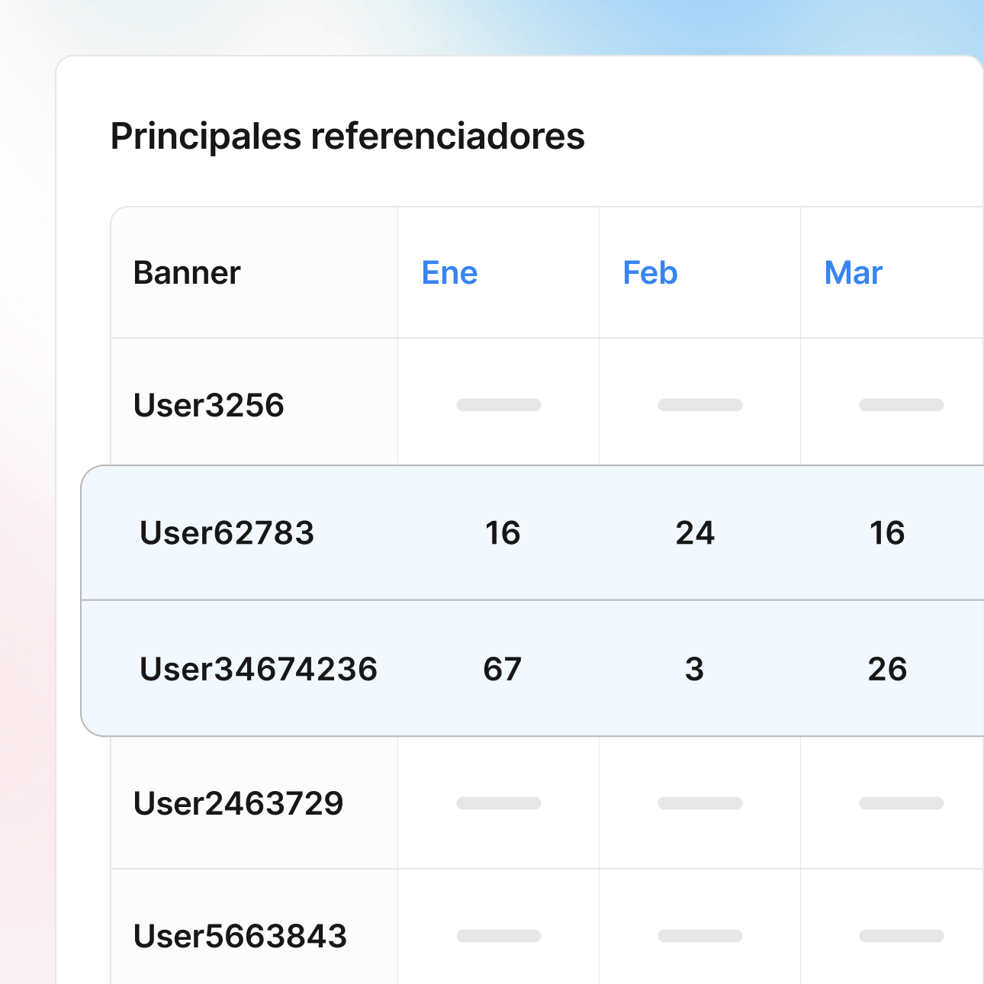Click the Principales referenciadores title
Viewport: 984px width, 984px height.
point(347,136)
